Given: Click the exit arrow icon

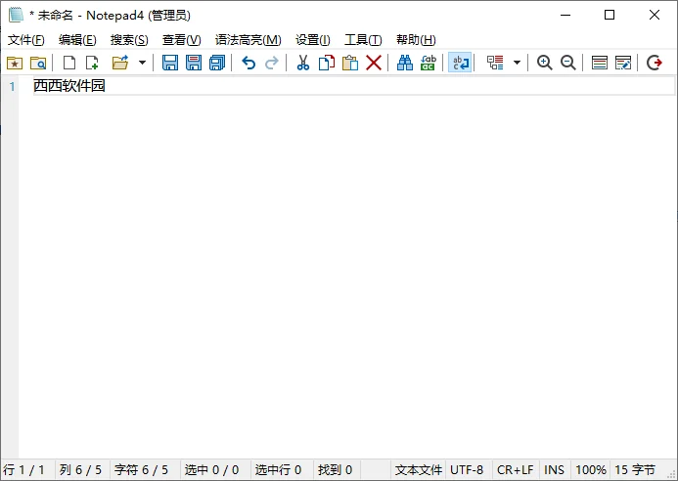Looking at the screenshot, I should tap(655, 64).
